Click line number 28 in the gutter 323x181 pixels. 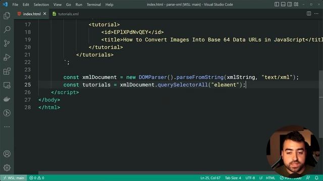(27, 107)
